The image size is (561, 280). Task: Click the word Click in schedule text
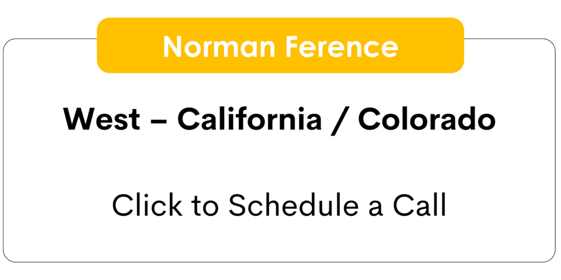pyautogui.click(x=147, y=205)
